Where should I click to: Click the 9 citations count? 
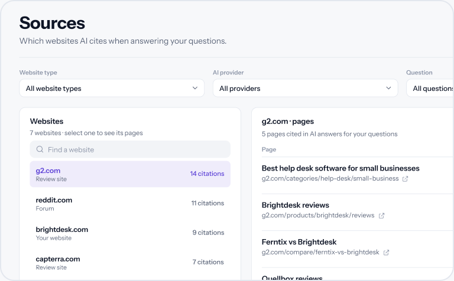208,233
